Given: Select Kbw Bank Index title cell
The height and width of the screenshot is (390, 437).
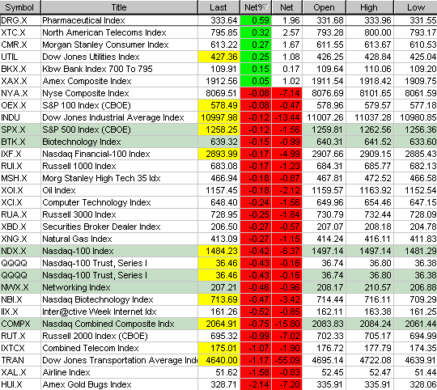Looking at the screenshot, I should click(x=119, y=69).
